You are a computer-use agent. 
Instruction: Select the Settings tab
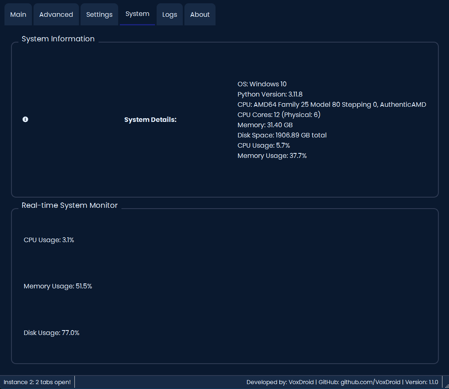pyautogui.click(x=99, y=14)
